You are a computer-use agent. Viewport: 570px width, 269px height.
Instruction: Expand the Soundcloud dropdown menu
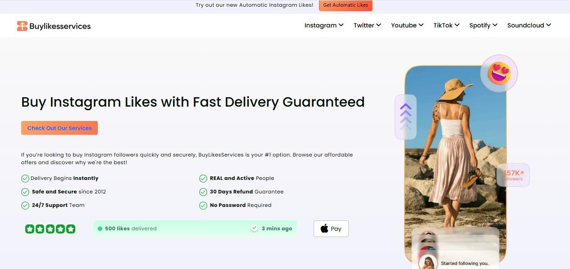529,25
